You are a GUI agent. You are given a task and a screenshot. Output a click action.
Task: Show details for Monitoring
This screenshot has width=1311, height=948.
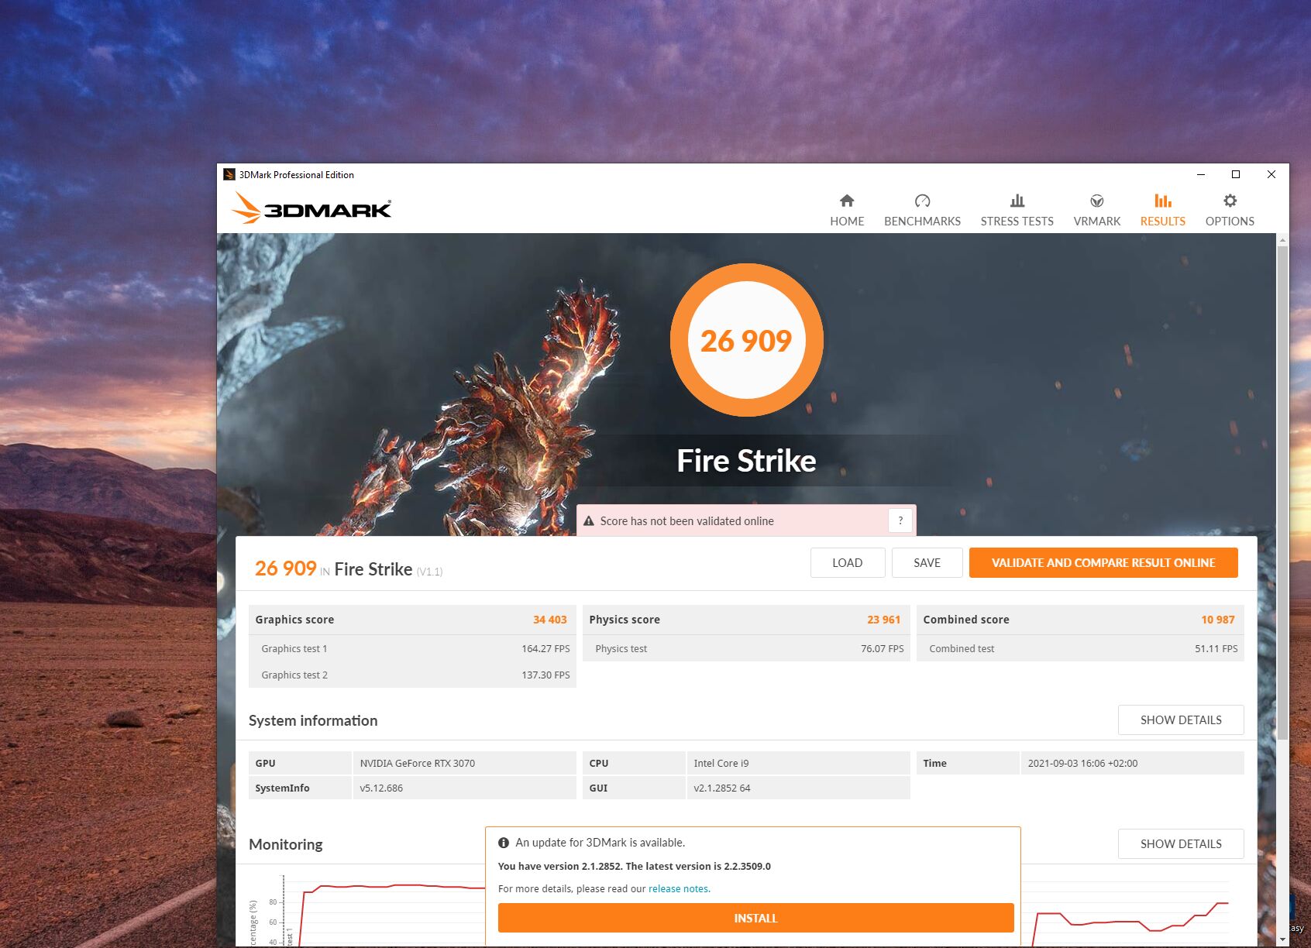(x=1181, y=844)
